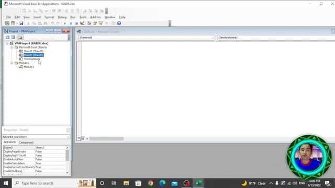Screen dimensions: 335x188
Task: Open Properties Window via its toolbar icon
Action: coord(95,23)
